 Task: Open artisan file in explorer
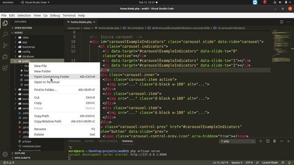27,142
